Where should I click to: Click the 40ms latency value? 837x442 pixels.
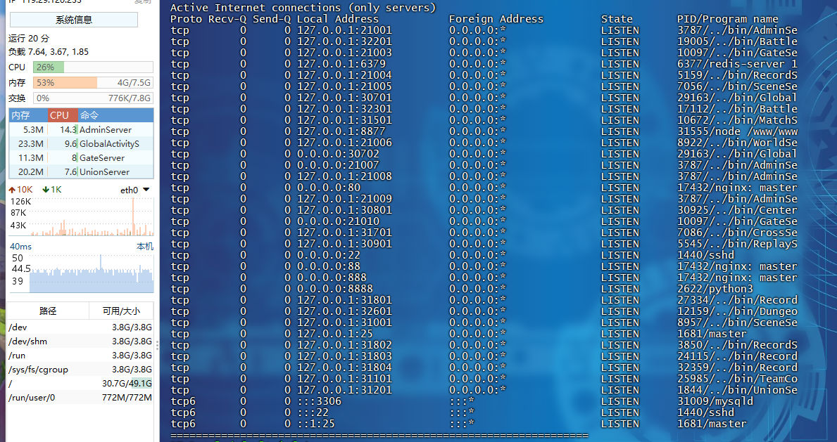click(21, 247)
